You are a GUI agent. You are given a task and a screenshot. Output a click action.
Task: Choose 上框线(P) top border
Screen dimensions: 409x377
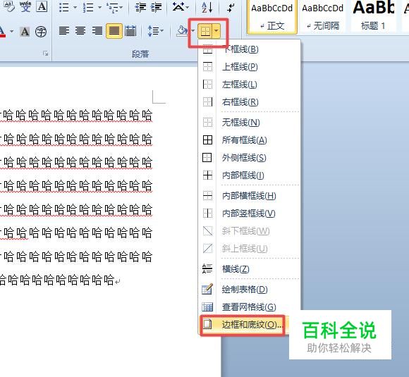click(x=249, y=67)
